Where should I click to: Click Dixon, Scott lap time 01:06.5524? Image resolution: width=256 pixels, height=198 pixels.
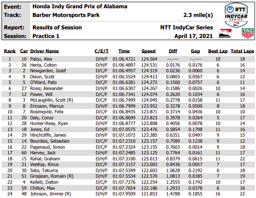tap(124, 77)
